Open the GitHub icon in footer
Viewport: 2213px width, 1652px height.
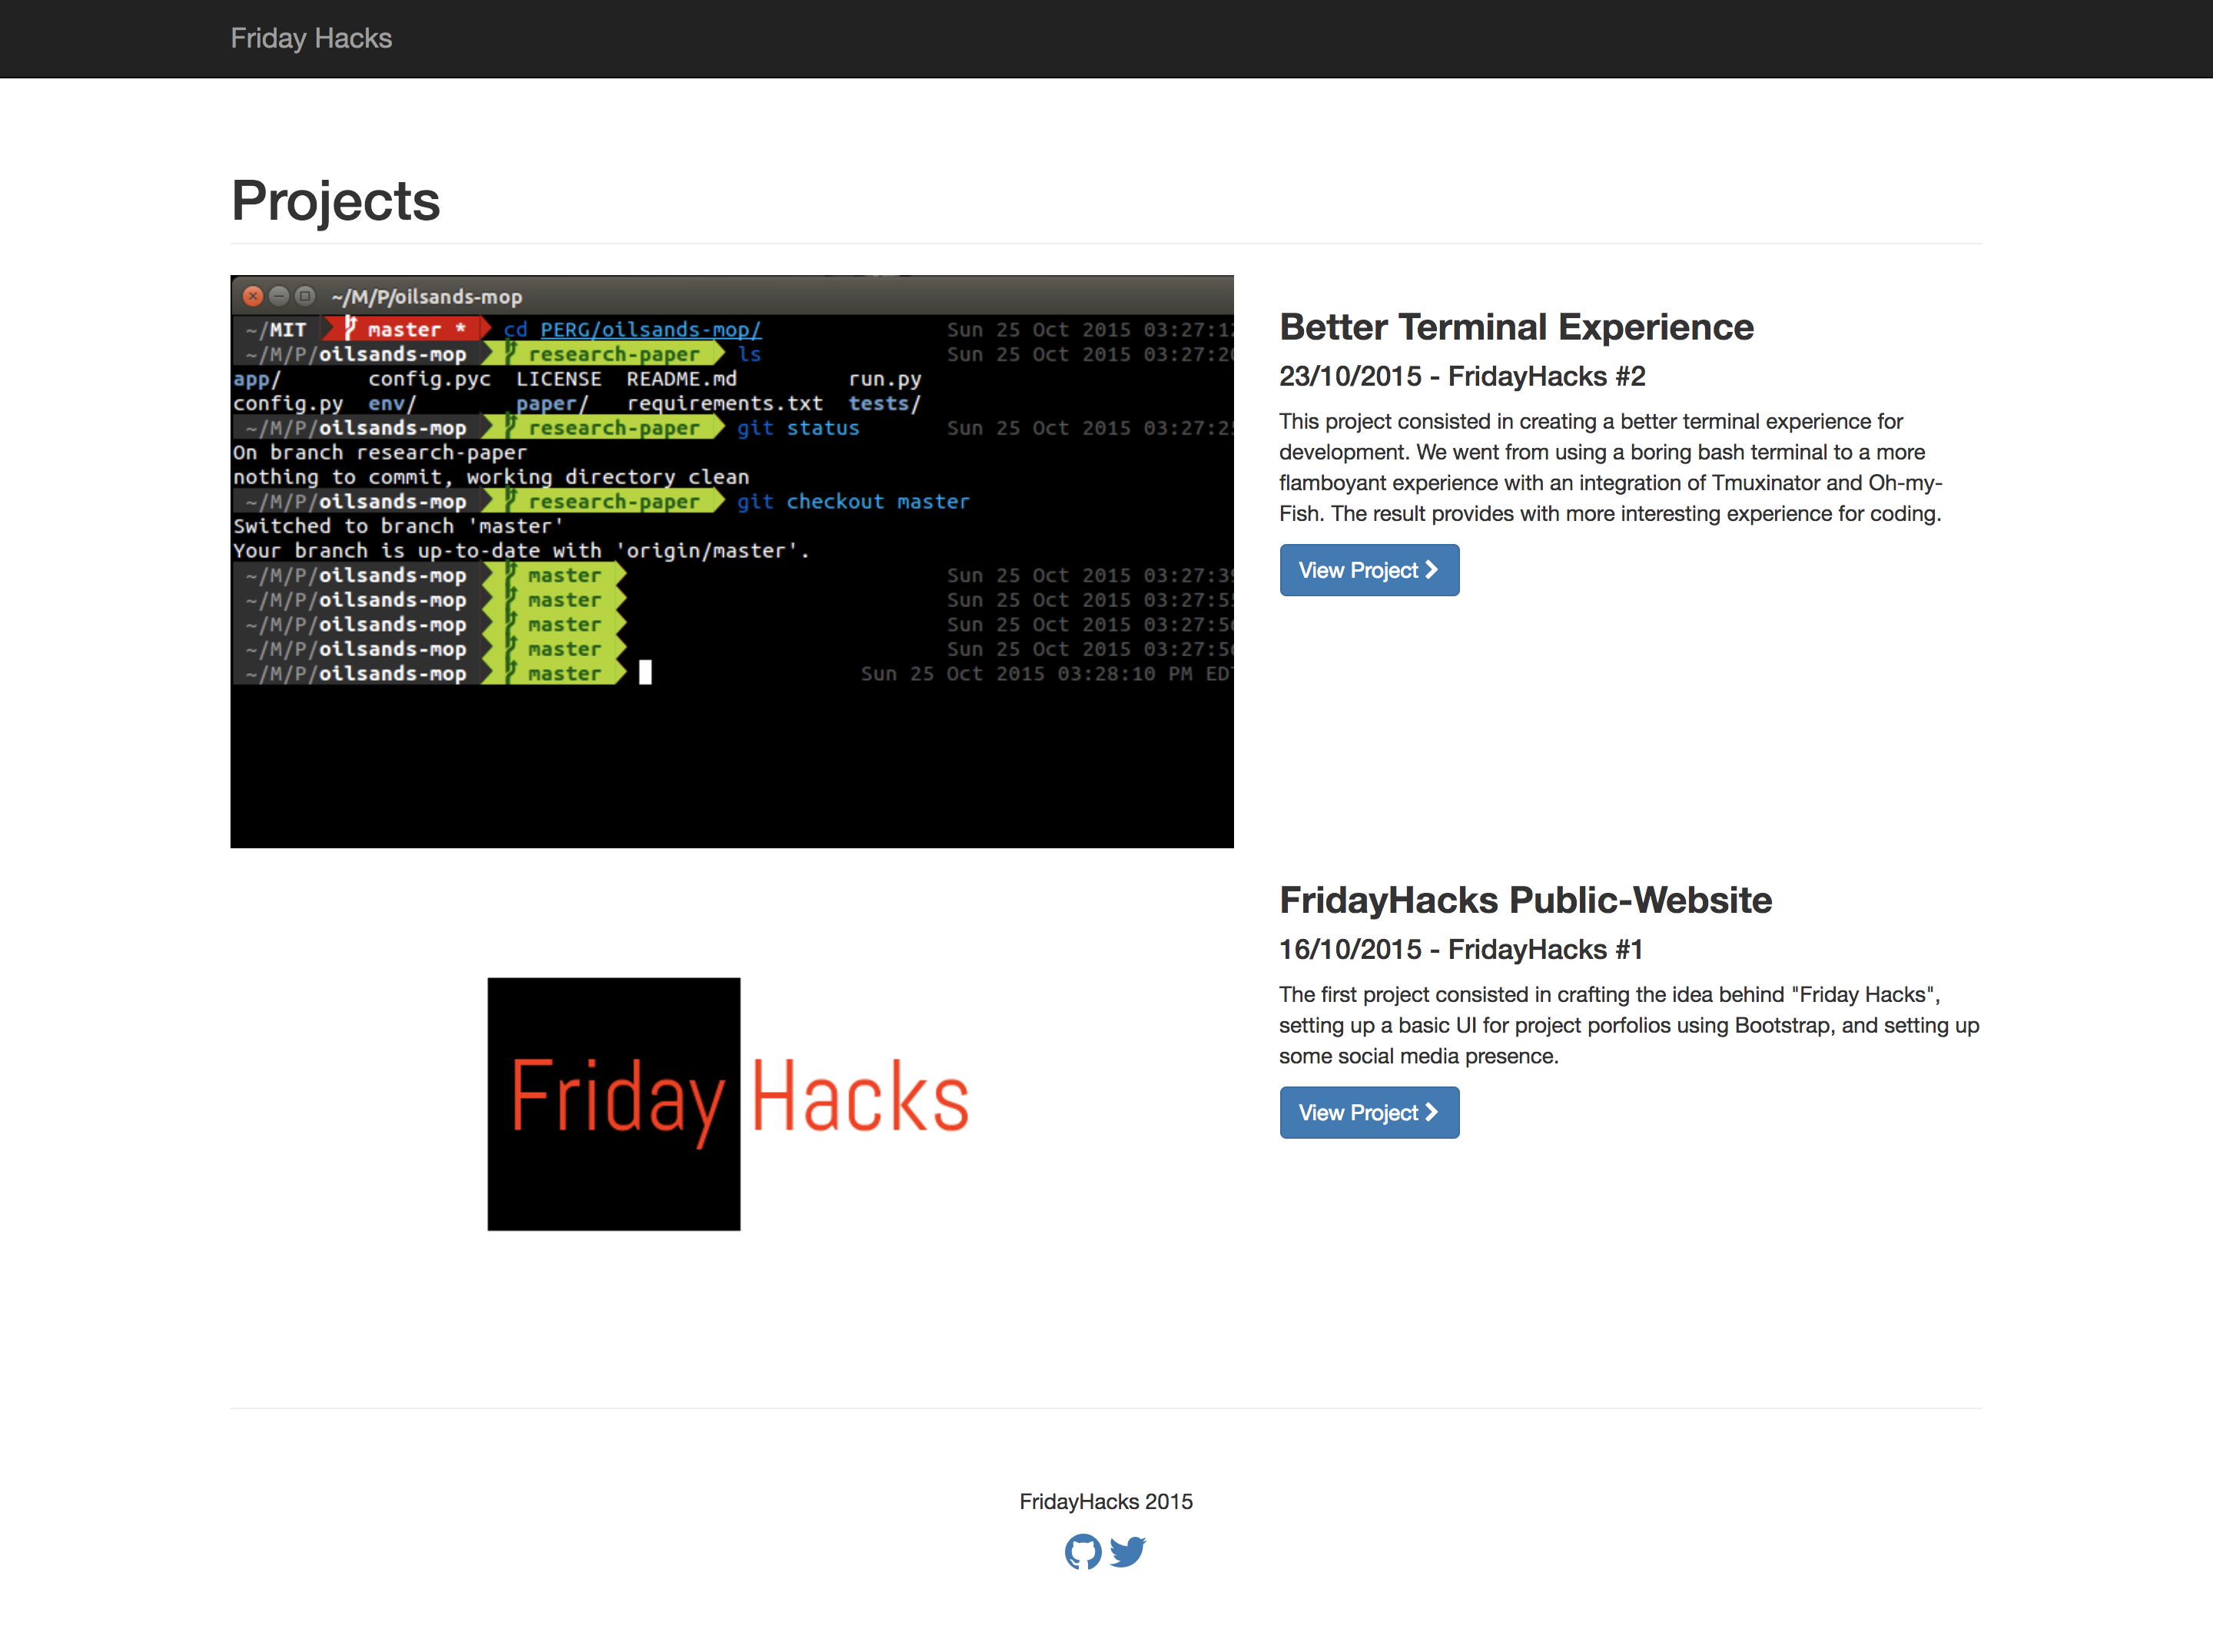pos(1083,1552)
